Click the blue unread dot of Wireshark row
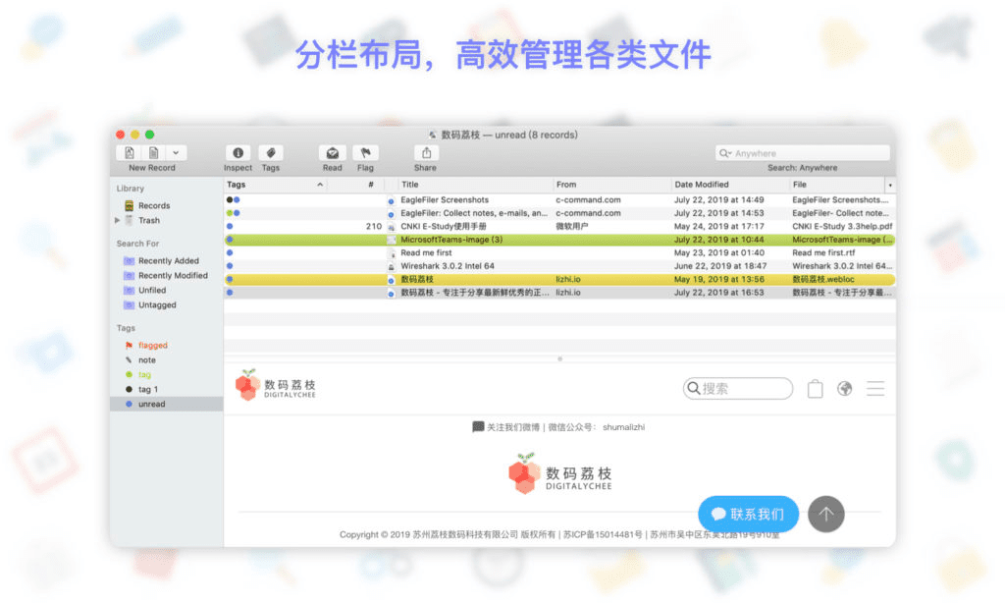Viewport: 1005px width, 603px height. click(230, 266)
